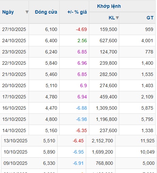Screen dimensions: 157x173
Task: Click the +/- % giá column header
Action: 77,12
